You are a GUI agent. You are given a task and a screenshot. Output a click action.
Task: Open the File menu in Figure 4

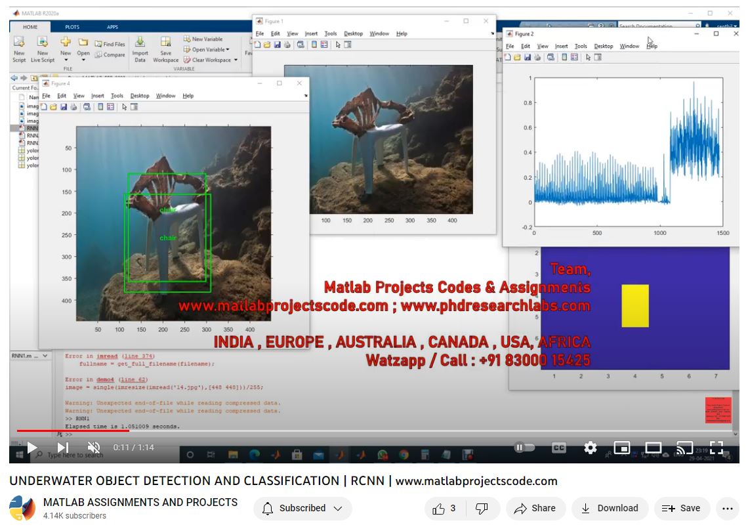(47, 96)
